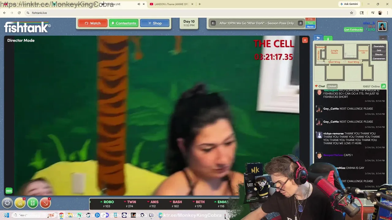Viewport: 392px width, 220px height.
Task: Switch map to Downstairs
Action: [379, 46]
